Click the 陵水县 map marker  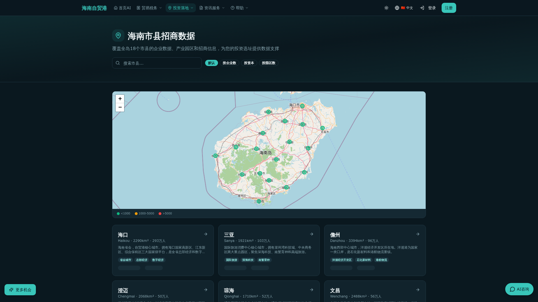(x=286, y=187)
